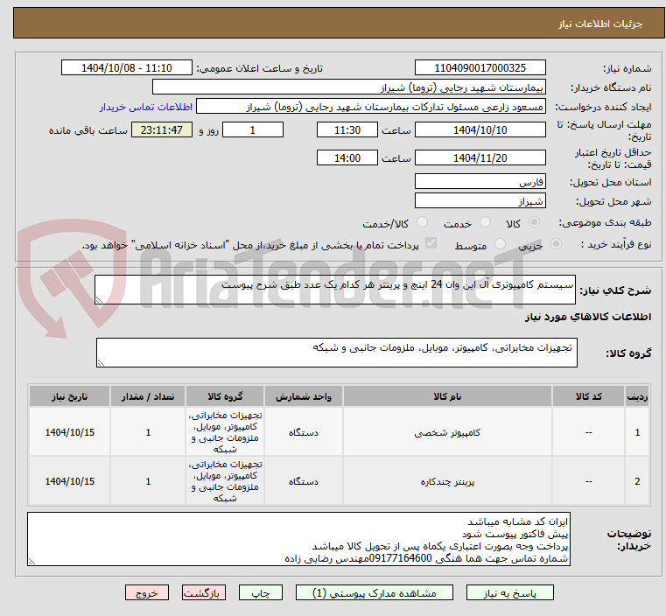666x616 pixels.
Task: Click the date cell for پرینتر چندکاره row
Action: pyautogui.click(x=70, y=481)
